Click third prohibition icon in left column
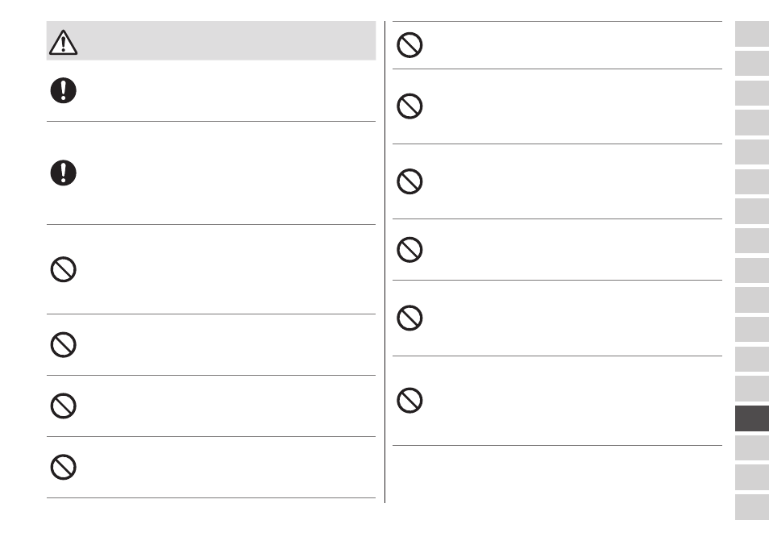The image size is (769, 541). (x=63, y=406)
